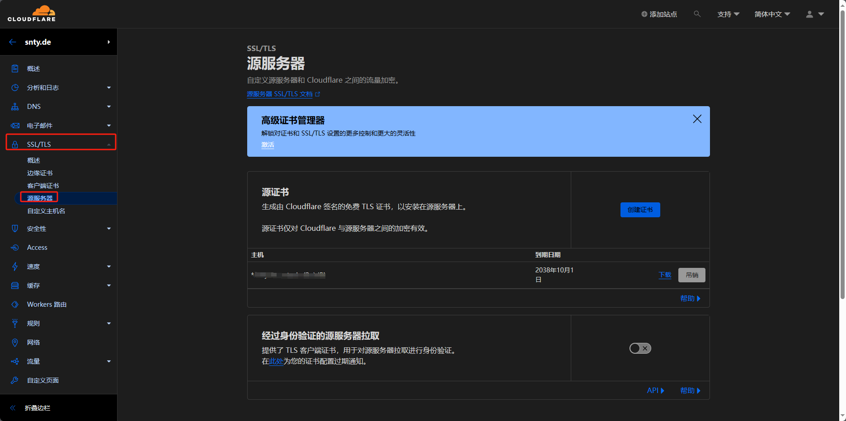
Task: Open the 边缘证书 submenu item
Action: click(40, 173)
